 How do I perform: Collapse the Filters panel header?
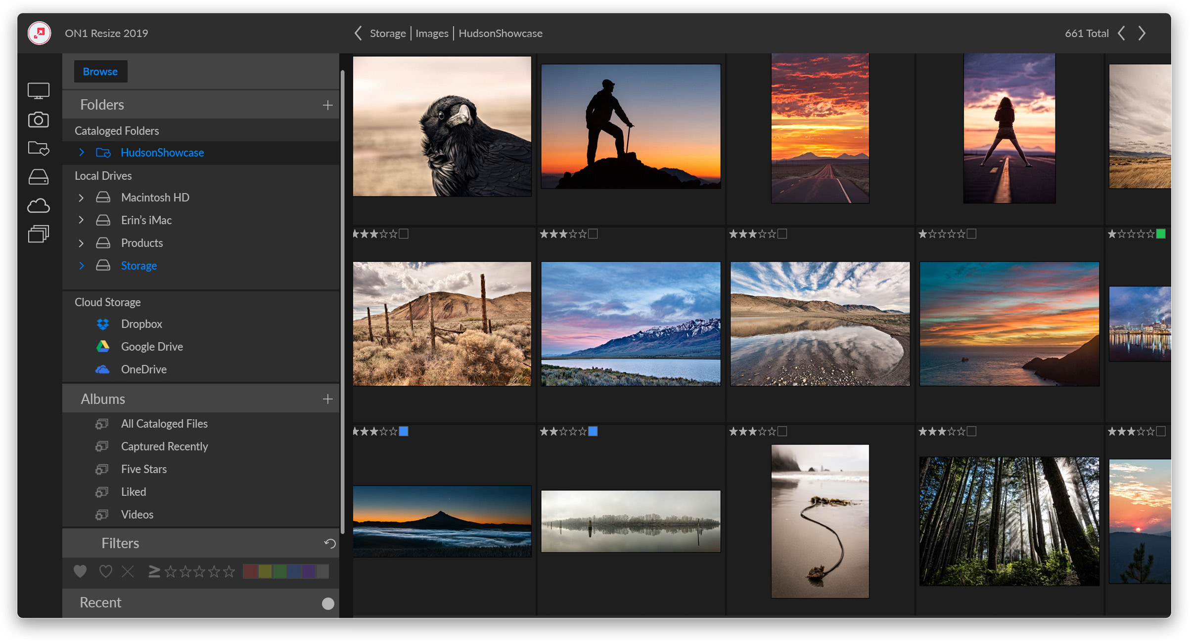click(x=201, y=543)
